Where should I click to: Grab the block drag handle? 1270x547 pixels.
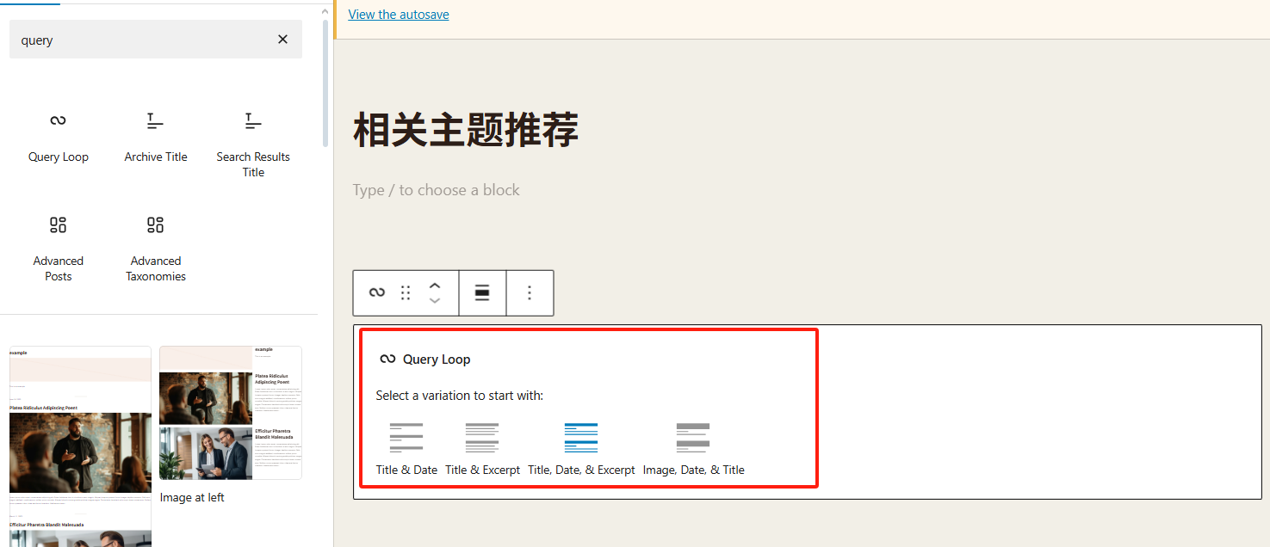click(x=406, y=293)
